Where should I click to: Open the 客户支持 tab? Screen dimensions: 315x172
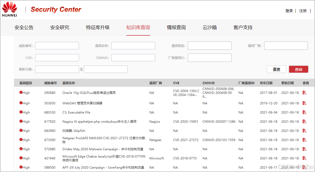[x=243, y=28]
